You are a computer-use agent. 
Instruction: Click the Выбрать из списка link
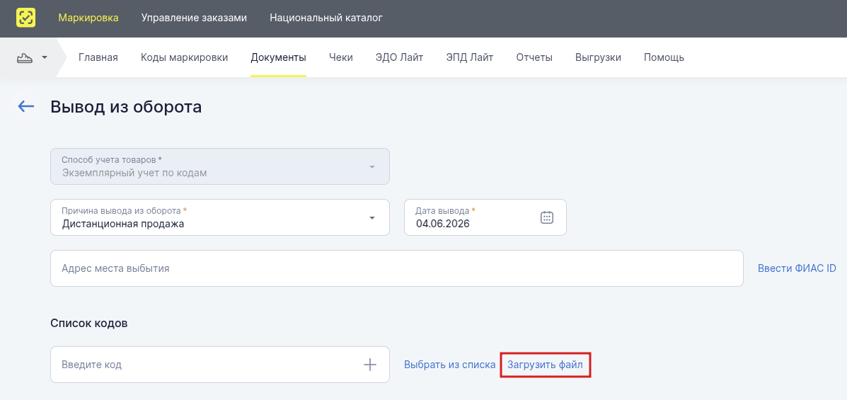click(449, 365)
